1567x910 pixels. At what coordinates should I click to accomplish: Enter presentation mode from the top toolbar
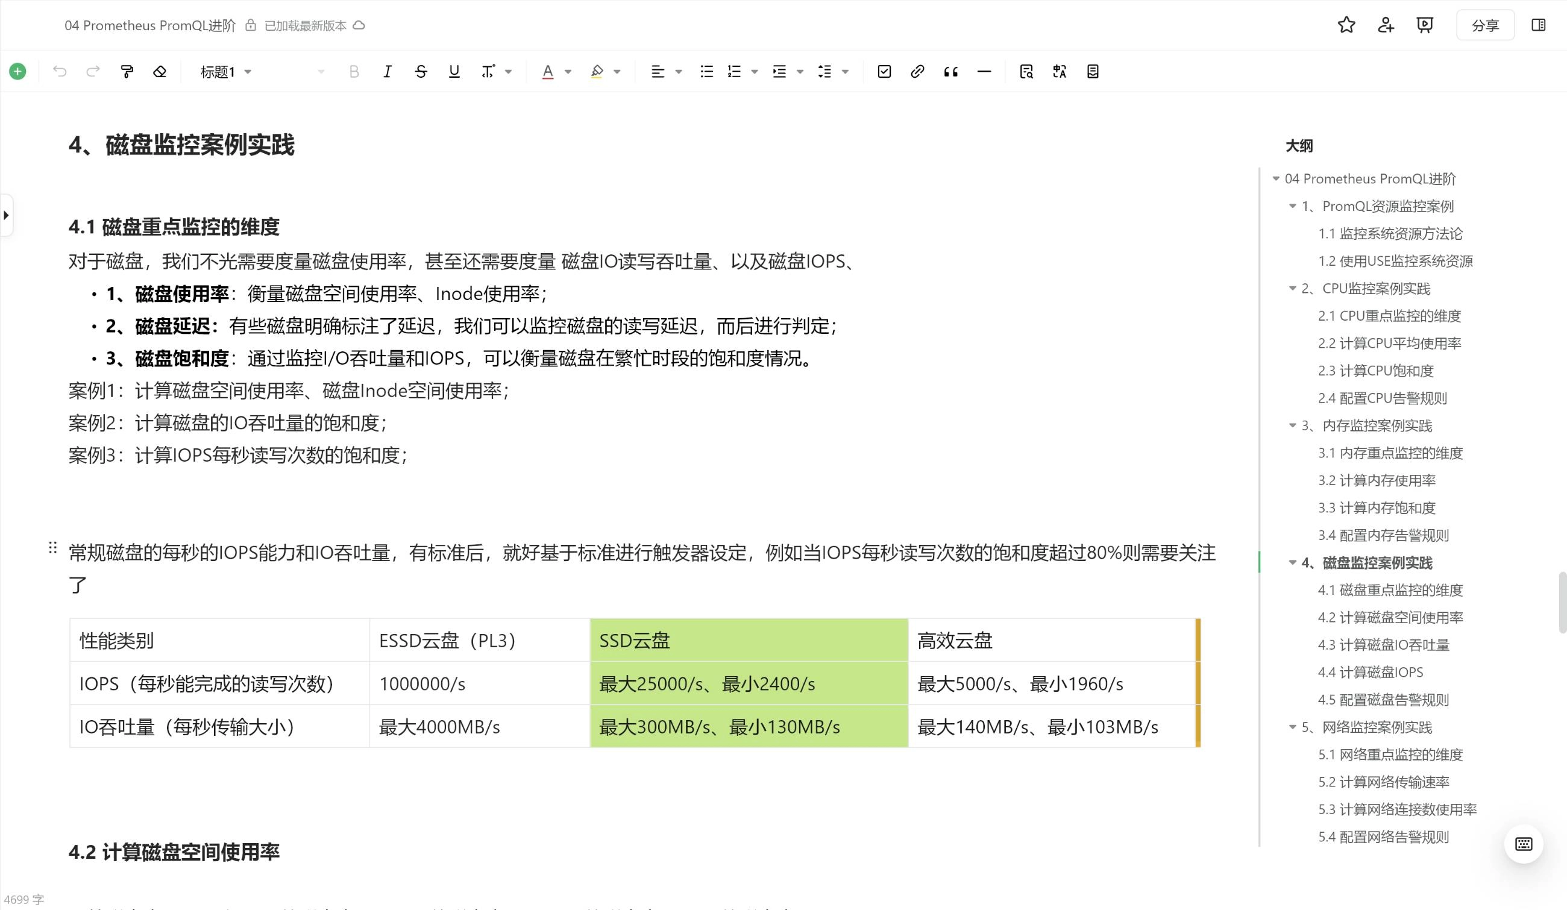click(1424, 25)
